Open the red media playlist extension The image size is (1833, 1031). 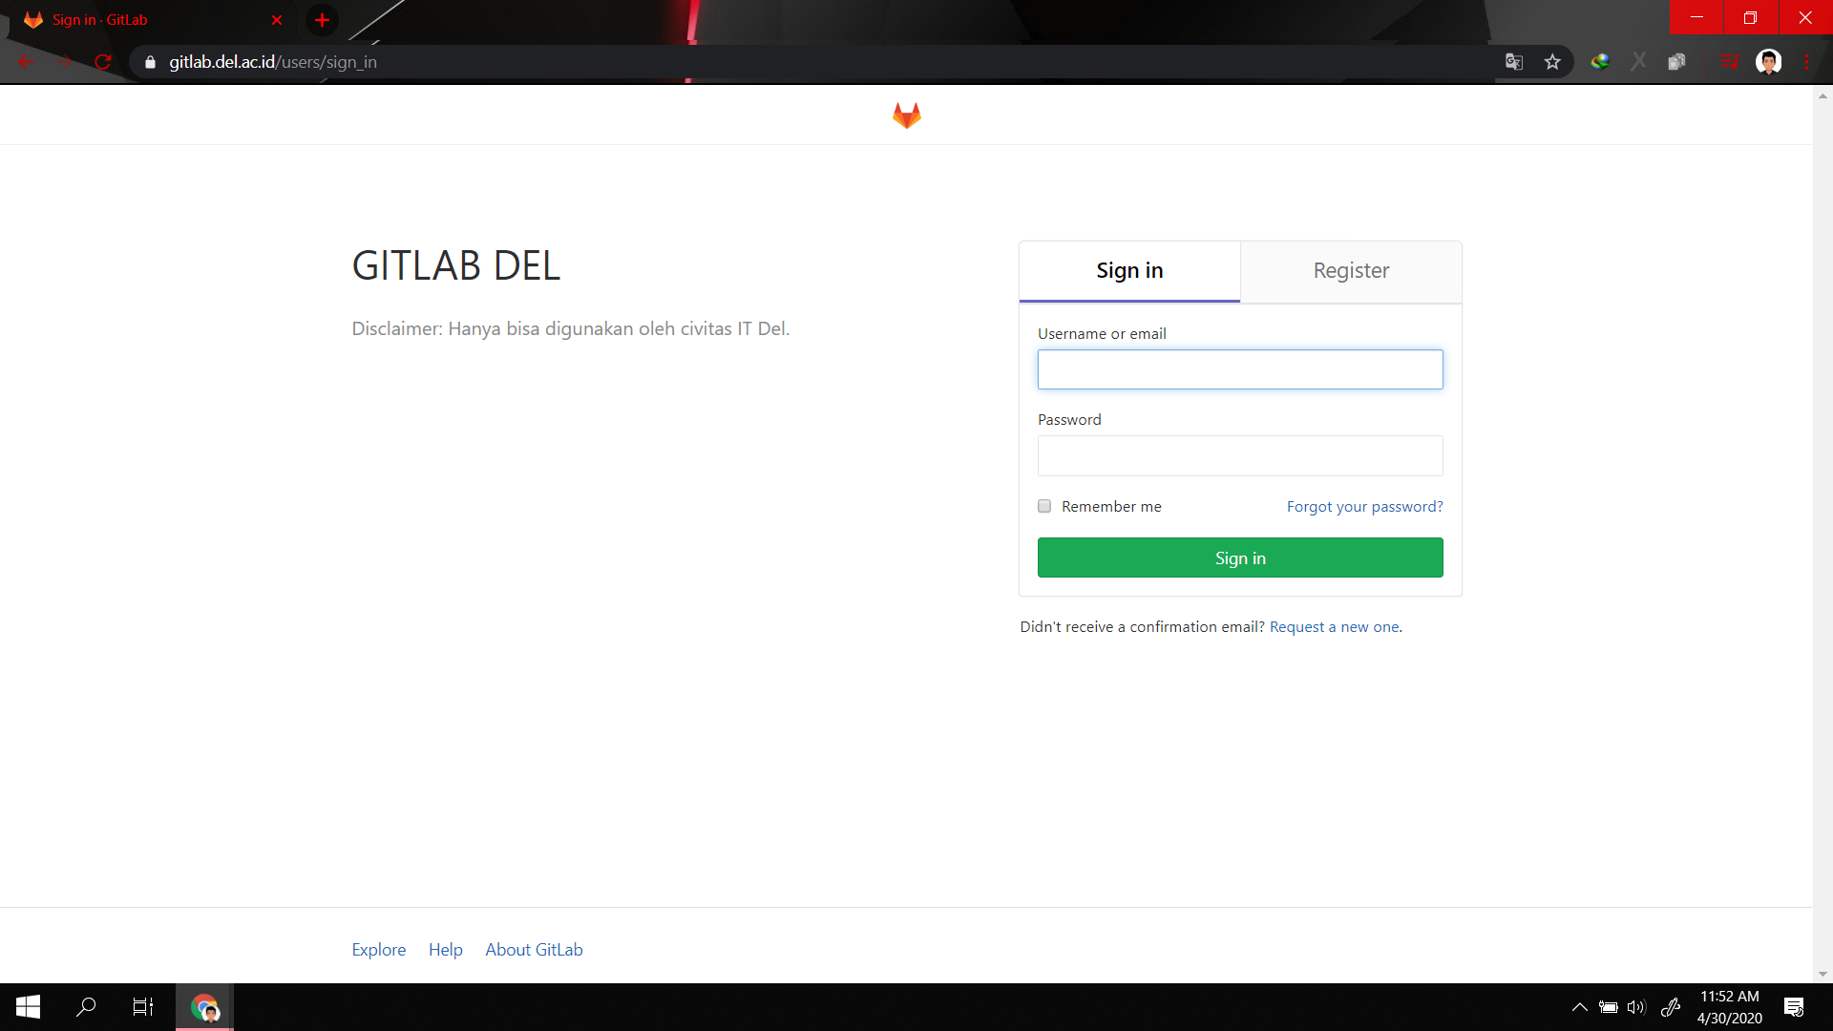(1731, 61)
